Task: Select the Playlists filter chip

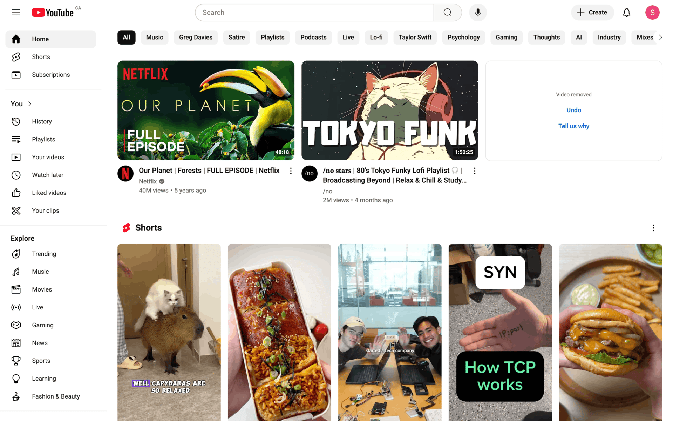Action: point(273,38)
